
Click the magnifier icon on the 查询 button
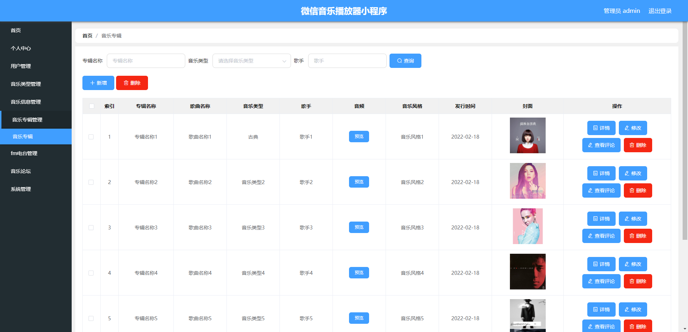399,60
